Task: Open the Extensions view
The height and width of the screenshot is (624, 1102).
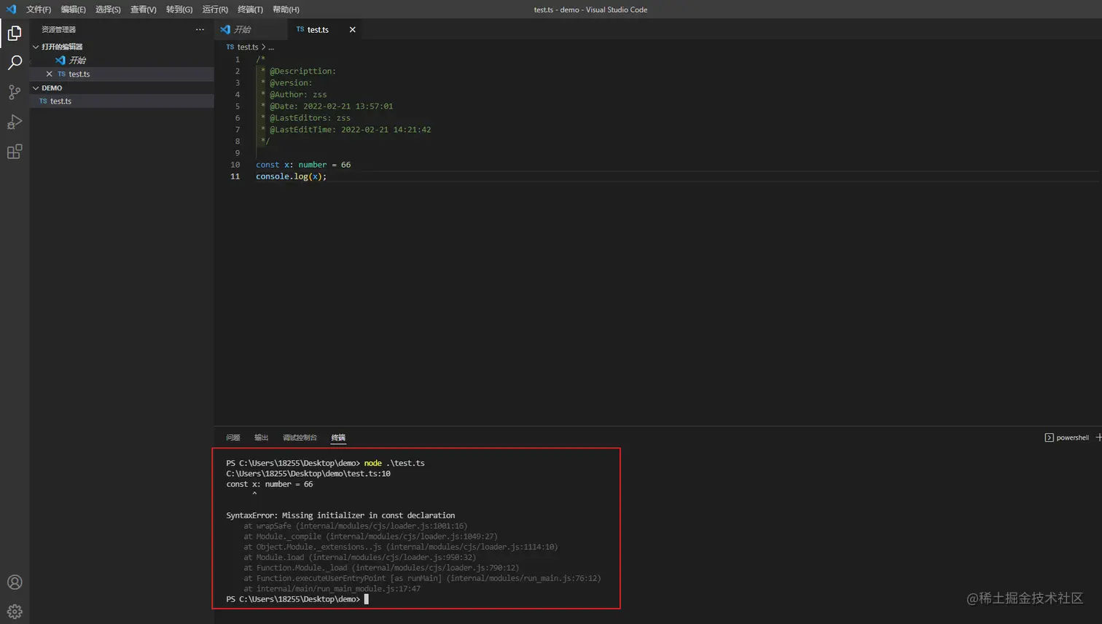Action: tap(15, 152)
